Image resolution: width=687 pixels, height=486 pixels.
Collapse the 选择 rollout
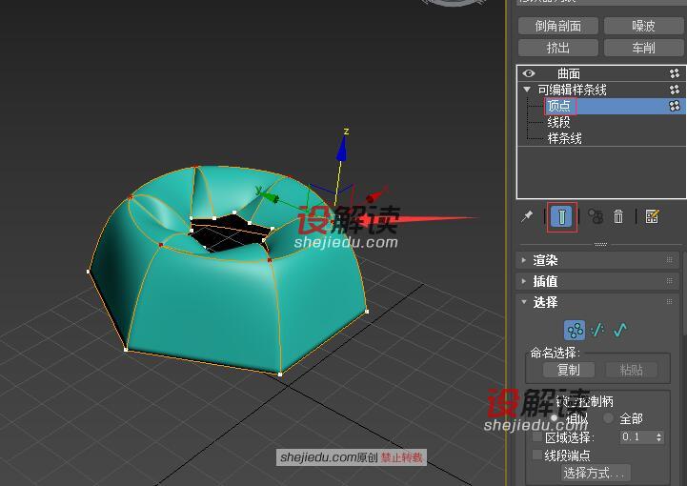click(523, 301)
